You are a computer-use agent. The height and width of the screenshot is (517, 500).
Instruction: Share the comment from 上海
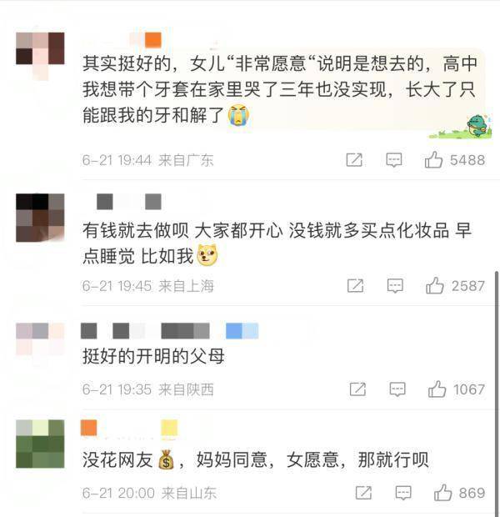point(356,286)
